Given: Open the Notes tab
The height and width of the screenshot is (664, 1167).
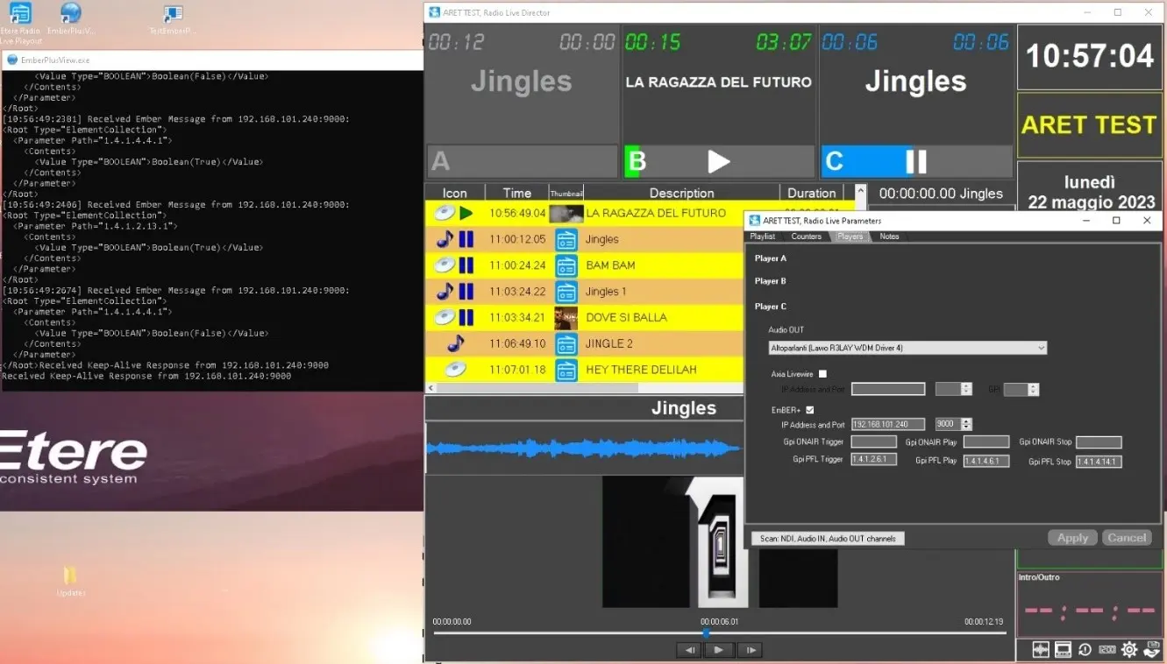Looking at the screenshot, I should click(x=889, y=237).
